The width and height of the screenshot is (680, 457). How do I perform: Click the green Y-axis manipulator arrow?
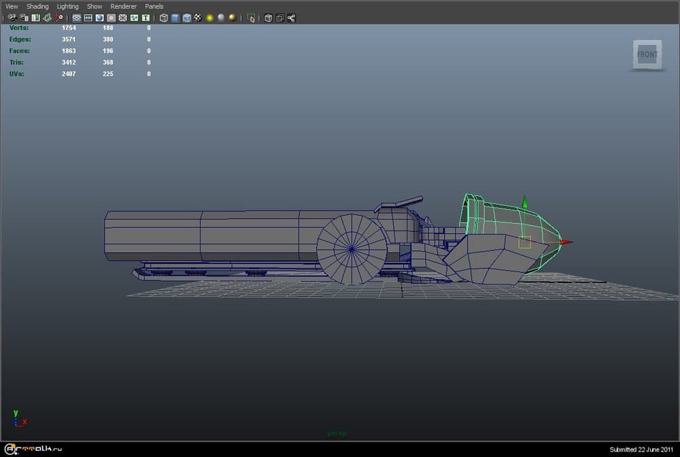[x=524, y=201]
